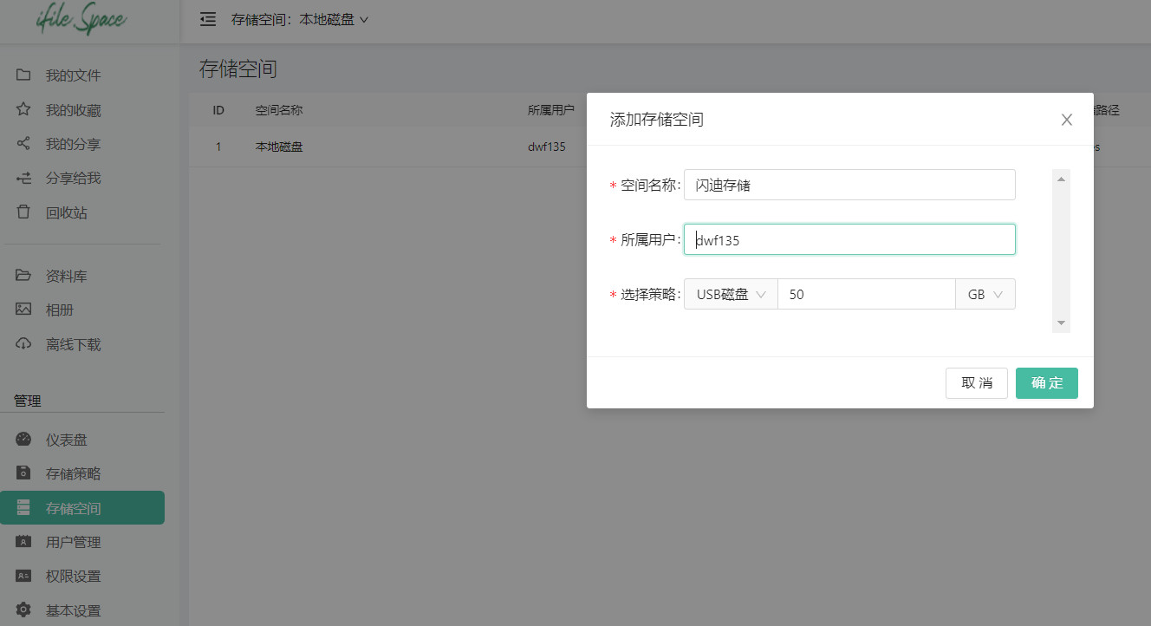Click ID cell 1 in table
This screenshot has height=626, width=1151.
218,147
